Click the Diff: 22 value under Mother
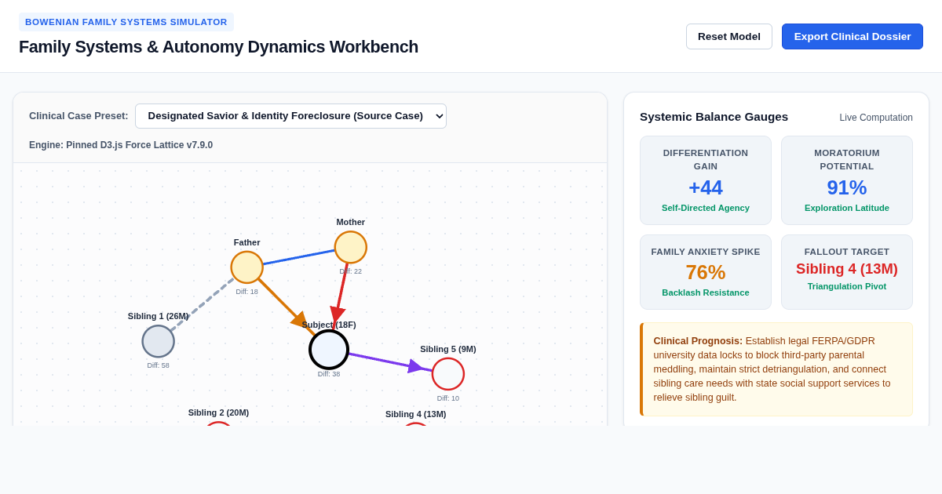 pyautogui.click(x=351, y=271)
